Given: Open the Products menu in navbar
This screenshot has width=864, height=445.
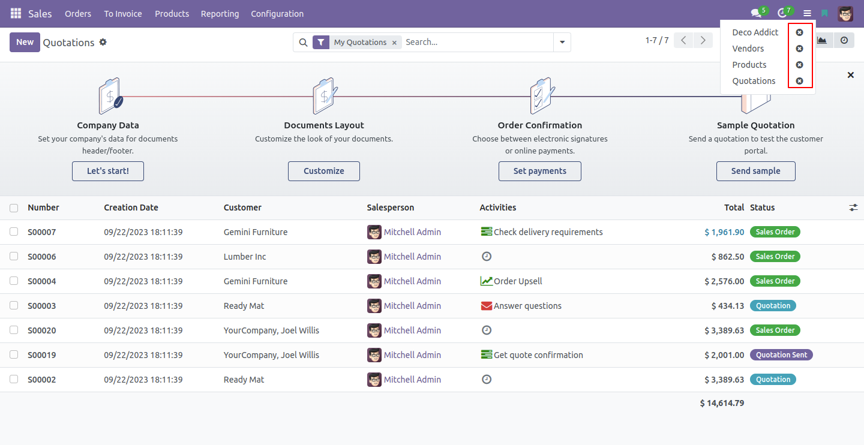Looking at the screenshot, I should (172, 14).
